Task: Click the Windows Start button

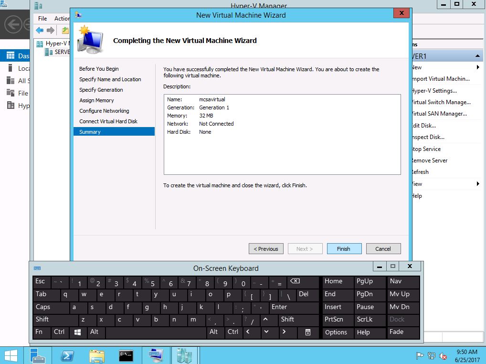Action: coord(11,355)
